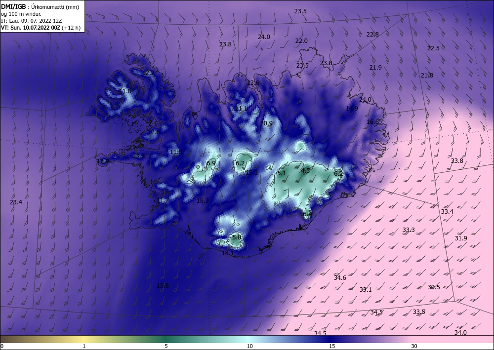
Task: Click the 11.1 value on the map
Action: pos(242,109)
